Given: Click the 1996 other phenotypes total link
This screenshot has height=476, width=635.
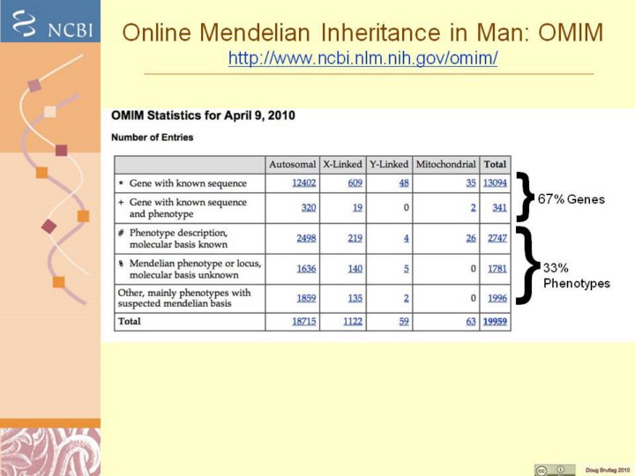Looking at the screenshot, I should (497, 298).
